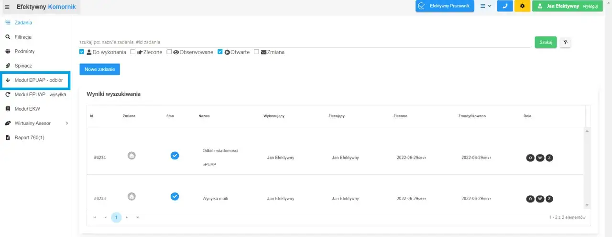Click the Z role badge for task #4233
The height and width of the screenshot is (237, 612).
549,199
